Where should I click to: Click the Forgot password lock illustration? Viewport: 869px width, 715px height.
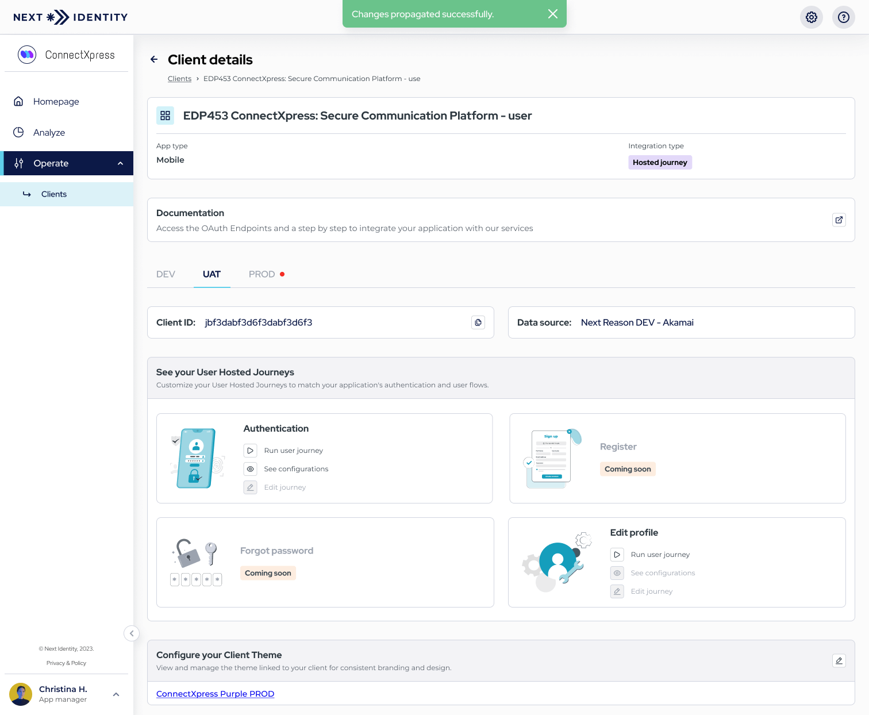(x=196, y=562)
